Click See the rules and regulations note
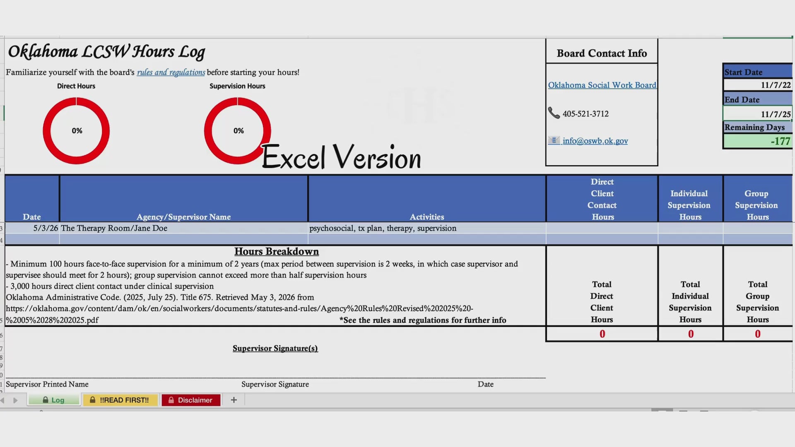This screenshot has height=447, width=795. coord(423,320)
